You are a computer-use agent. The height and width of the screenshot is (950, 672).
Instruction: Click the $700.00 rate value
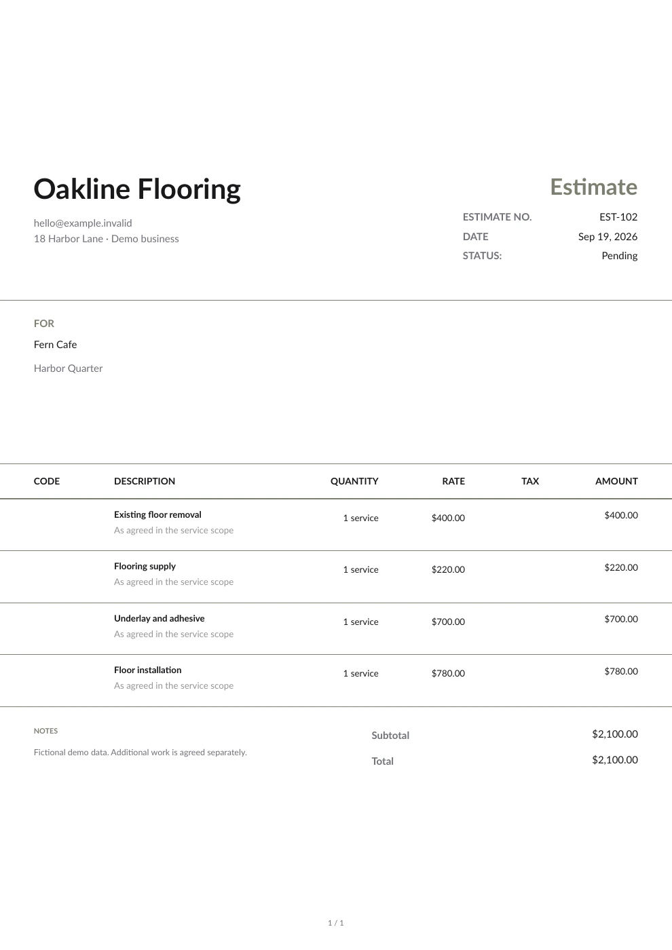point(448,622)
